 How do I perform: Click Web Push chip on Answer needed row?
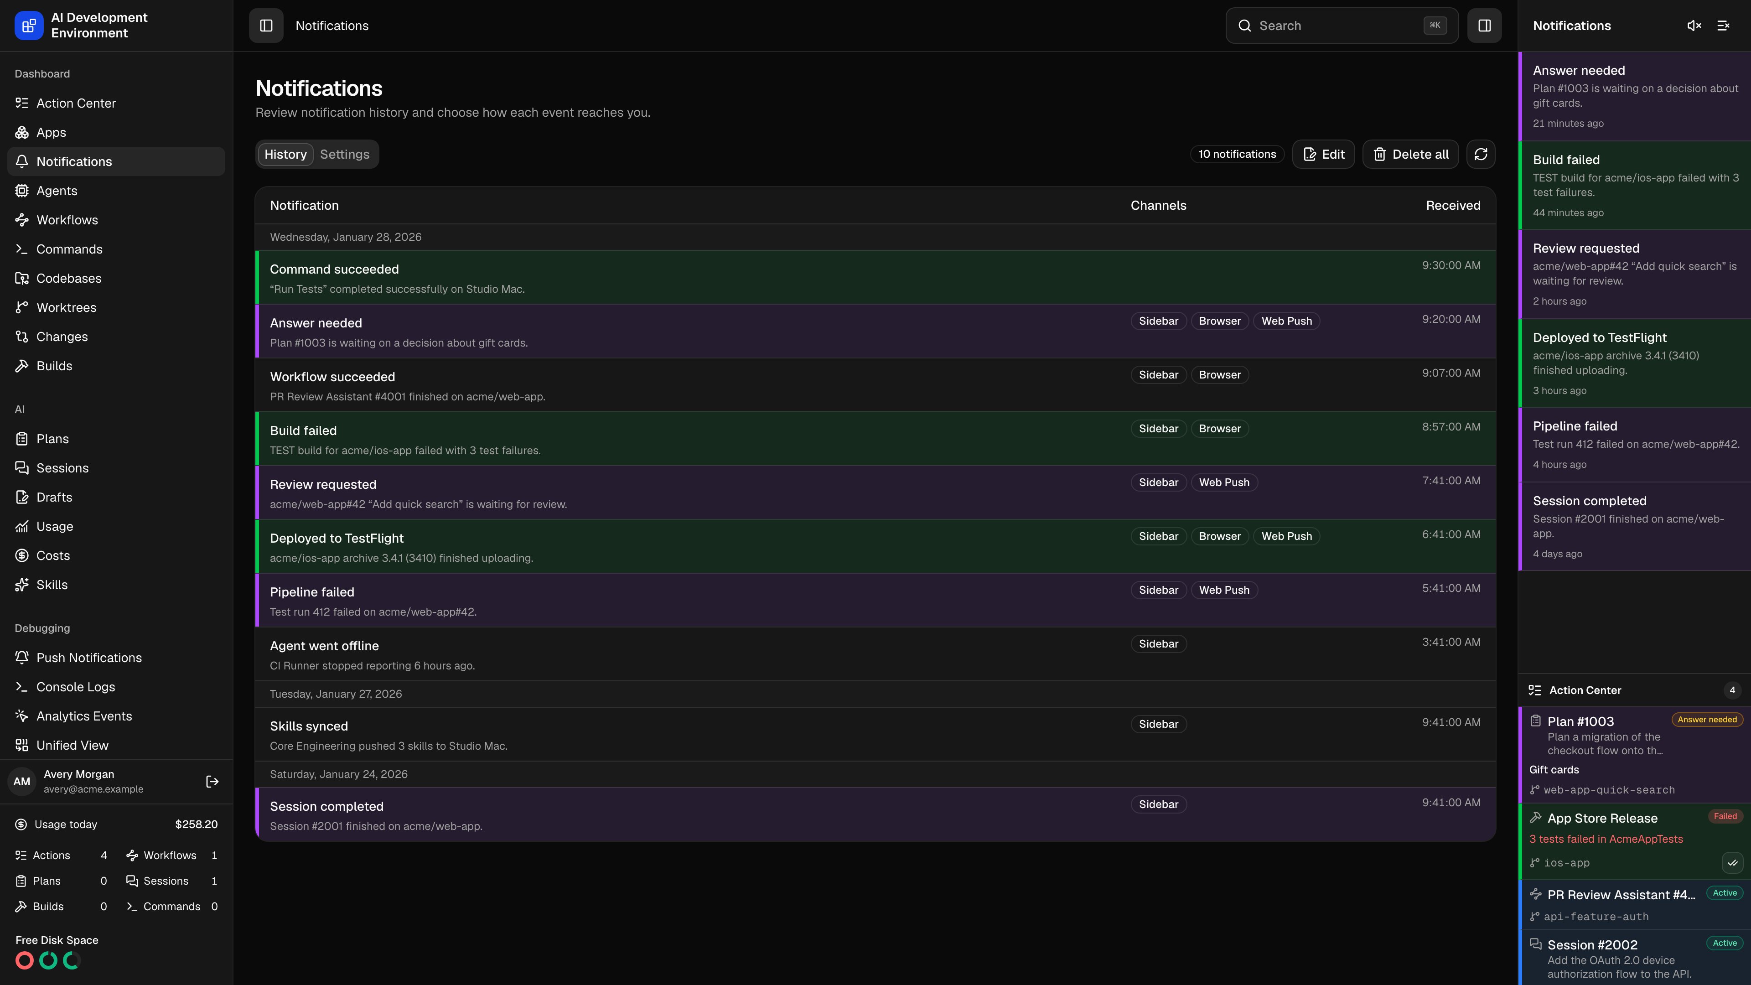coord(1286,321)
